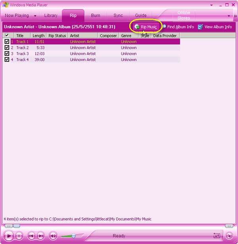Click Unknown Artist in the Track 2 row
The height and width of the screenshot is (244, 238).
(83, 48)
